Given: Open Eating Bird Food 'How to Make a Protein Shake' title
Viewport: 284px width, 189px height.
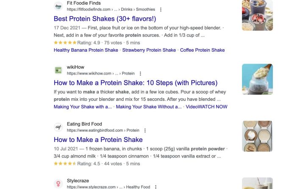Looking at the screenshot, I should pyautogui.click(x=98, y=139).
